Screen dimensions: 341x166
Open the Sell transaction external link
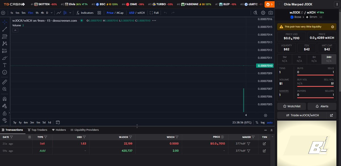[x=264, y=144]
